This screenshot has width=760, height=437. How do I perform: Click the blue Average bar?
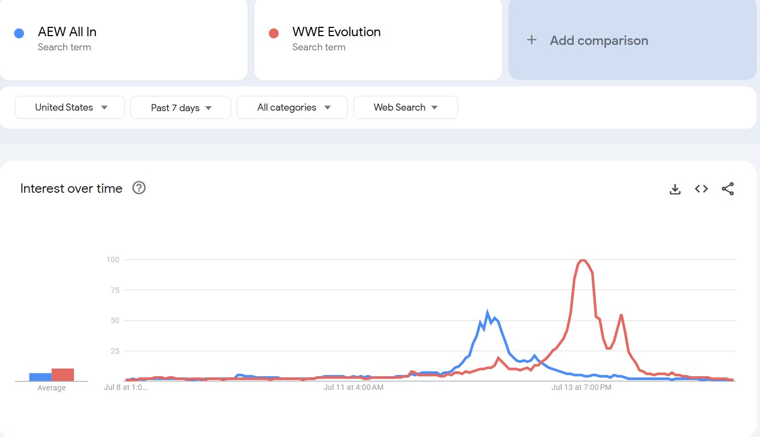click(x=40, y=377)
